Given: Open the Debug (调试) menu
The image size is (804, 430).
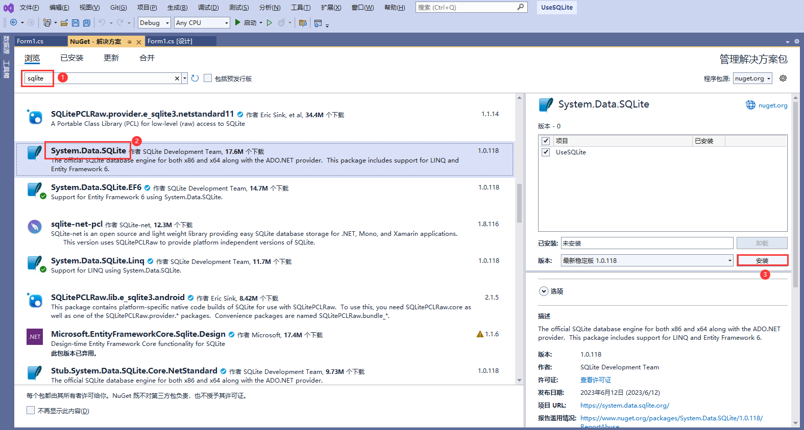Looking at the screenshot, I should pos(208,8).
